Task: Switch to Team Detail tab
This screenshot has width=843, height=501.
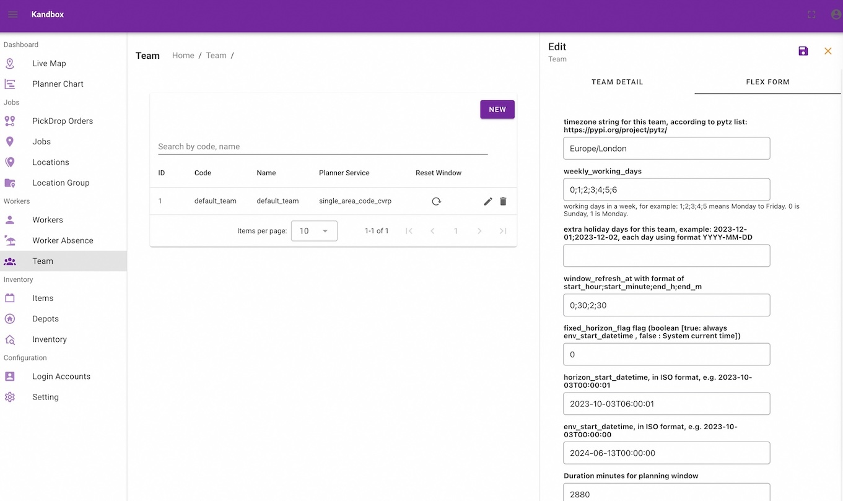Action: pos(617,82)
